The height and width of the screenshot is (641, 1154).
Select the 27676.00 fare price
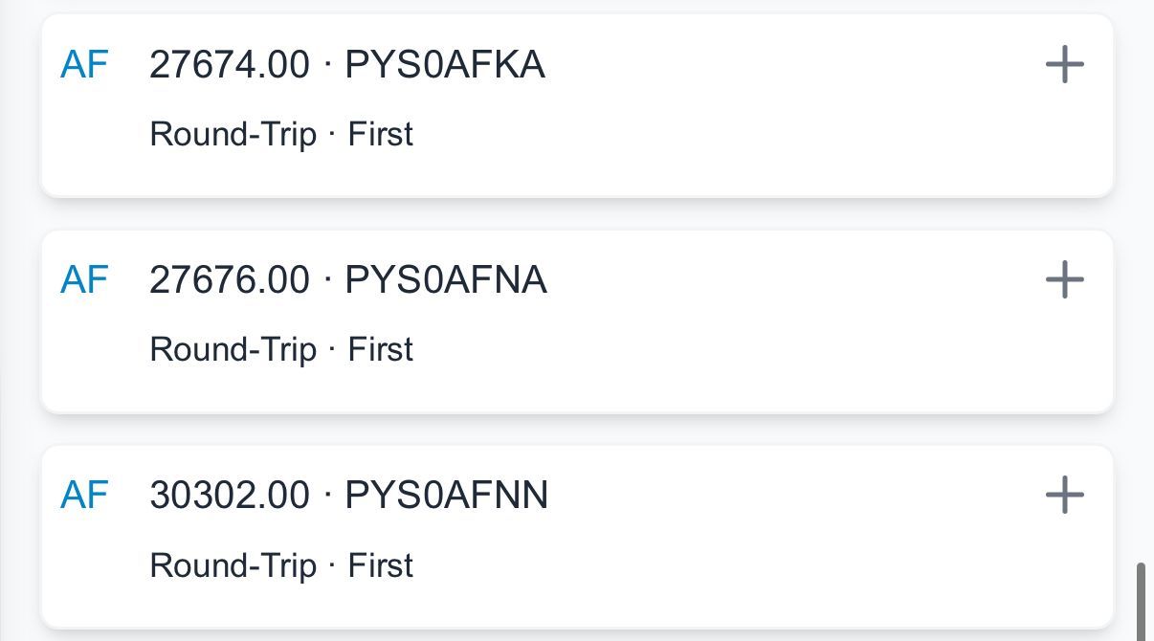[x=230, y=280]
